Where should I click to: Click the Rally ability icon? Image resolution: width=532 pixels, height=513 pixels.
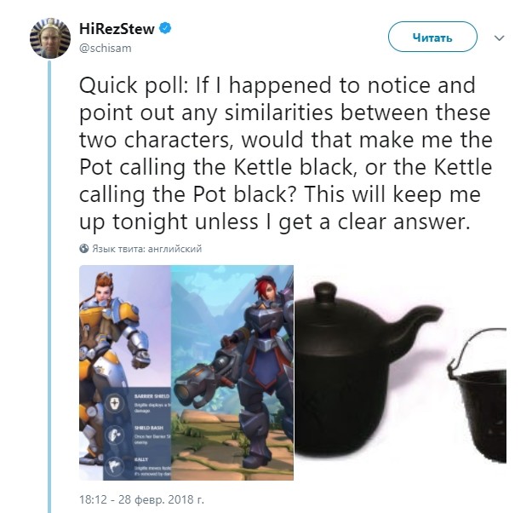click(x=115, y=466)
